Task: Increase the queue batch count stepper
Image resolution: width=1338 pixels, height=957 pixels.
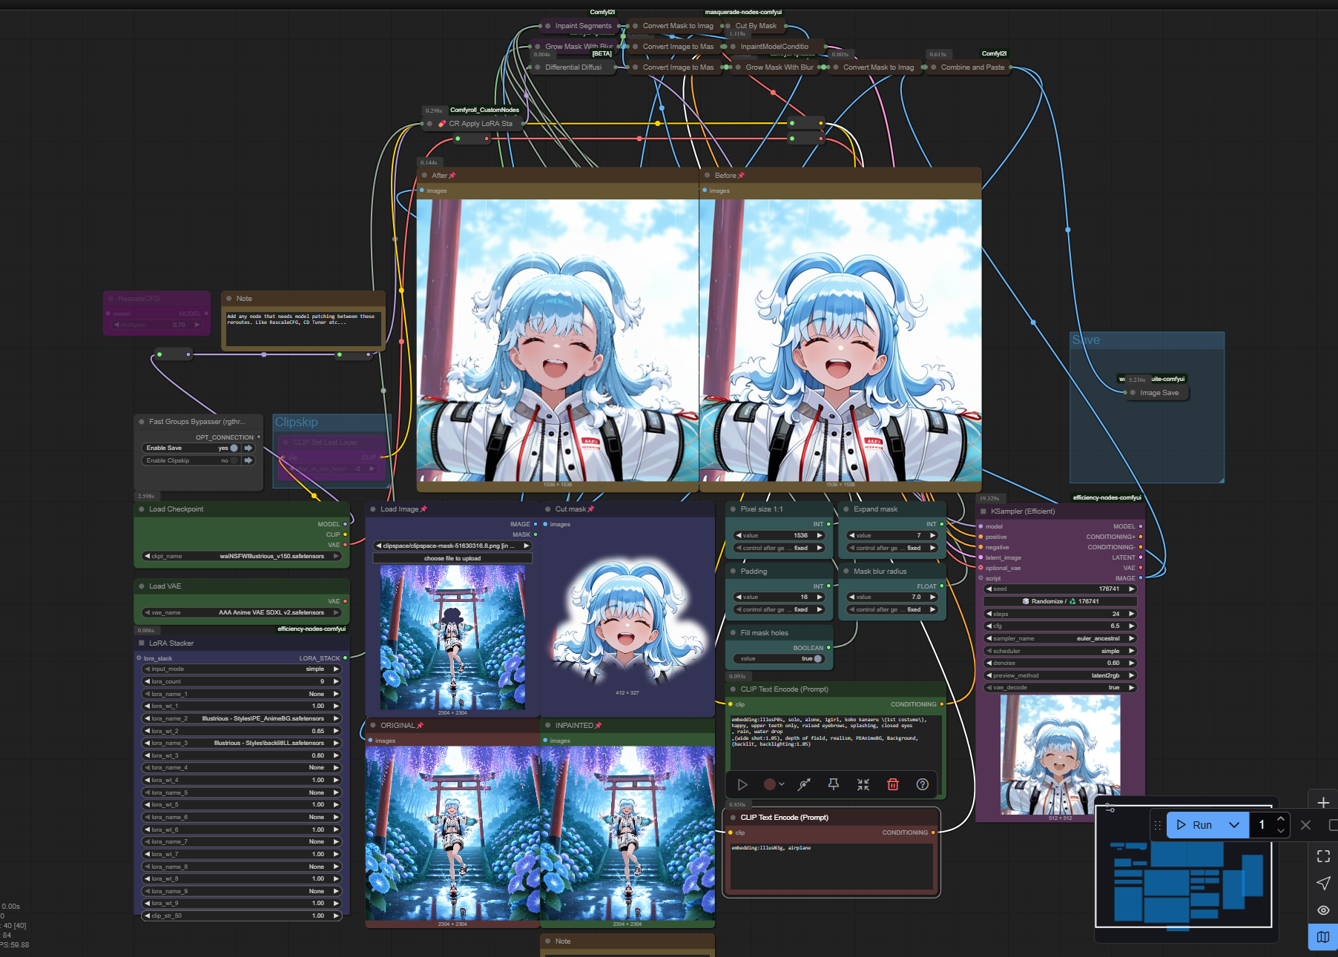Action: coord(1281,819)
